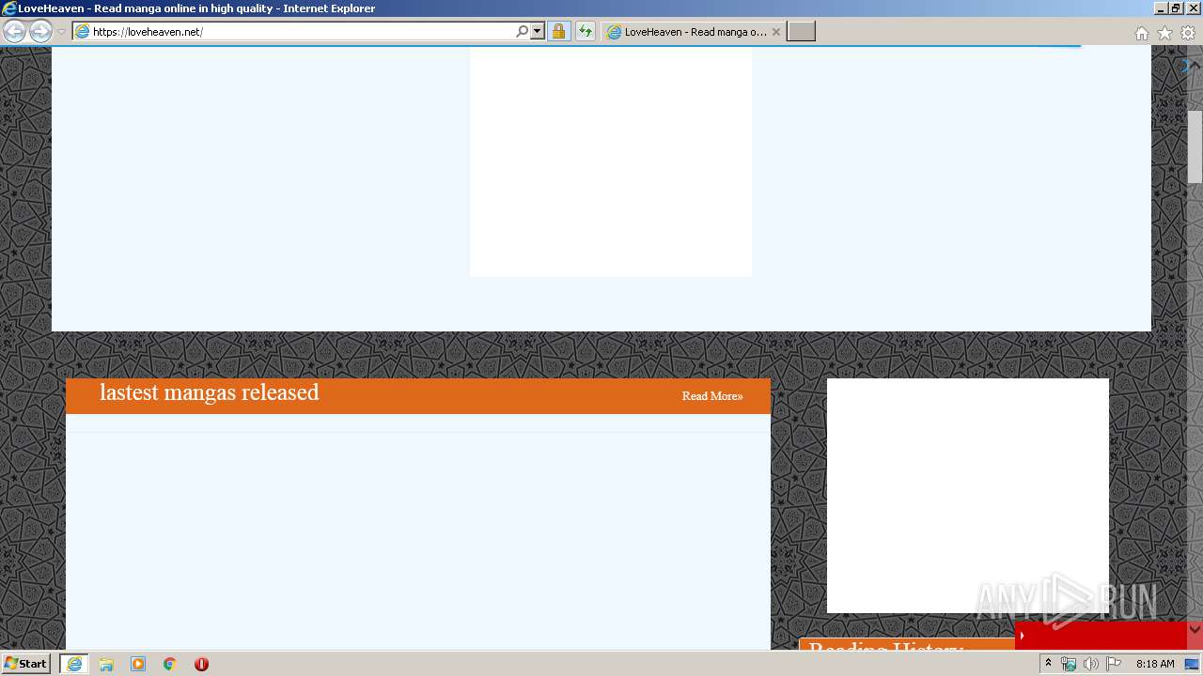This screenshot has height=676, width=1203.
Task: Open a new blank tab
Action: [x=801, y=31]
